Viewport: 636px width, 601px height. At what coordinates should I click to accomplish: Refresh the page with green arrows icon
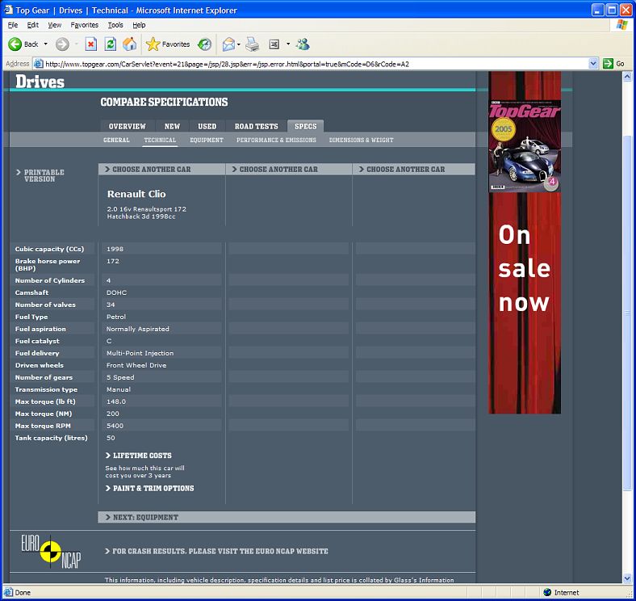coord(111,44)
